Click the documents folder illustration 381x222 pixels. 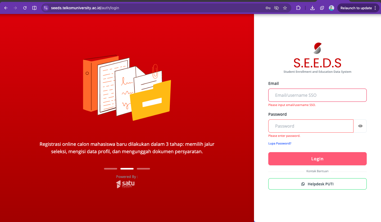(127, 88)
